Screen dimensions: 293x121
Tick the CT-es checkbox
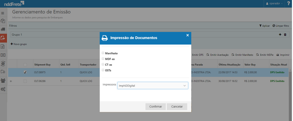[103, 64]
